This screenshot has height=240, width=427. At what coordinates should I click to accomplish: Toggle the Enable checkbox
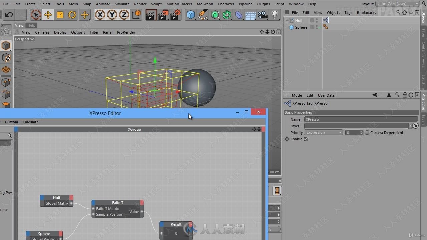click(x=306, y=139)
